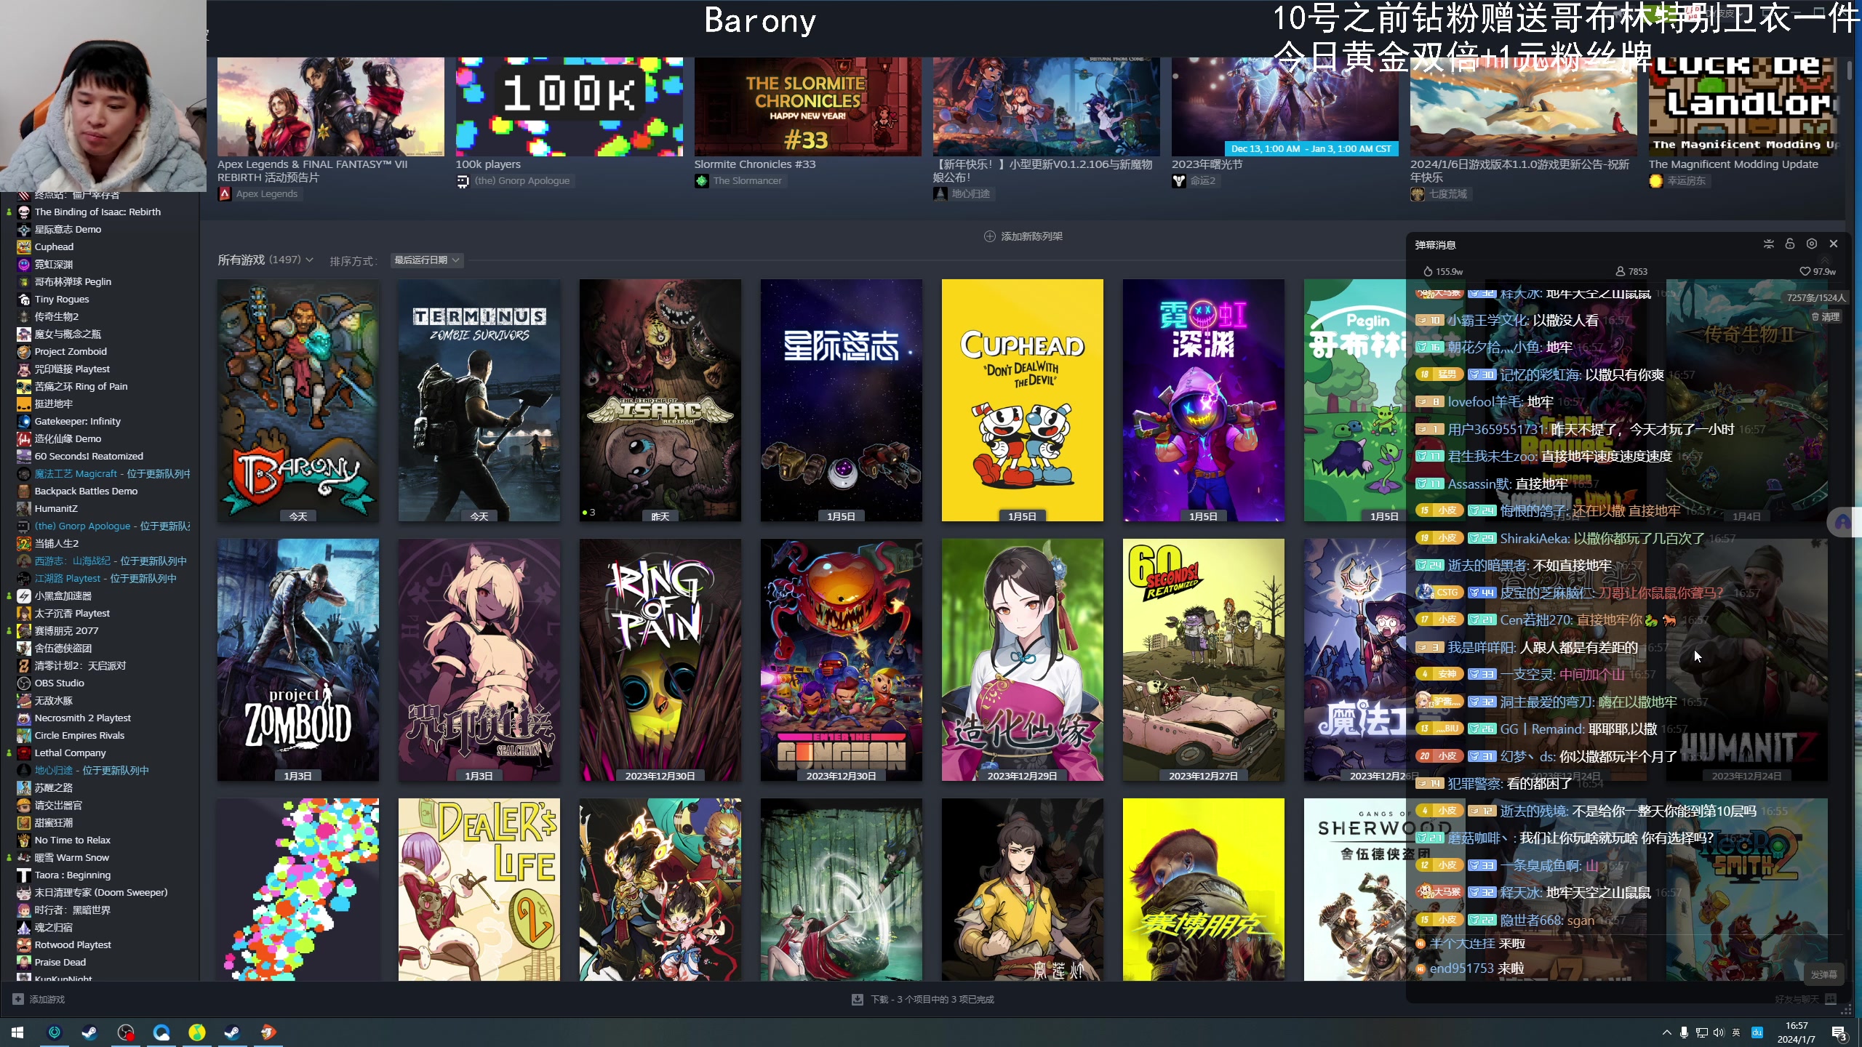Open the yellow Cuphead game cover
The width and height of the screenshot is (1862, 1047).
tap(1023, 401)
